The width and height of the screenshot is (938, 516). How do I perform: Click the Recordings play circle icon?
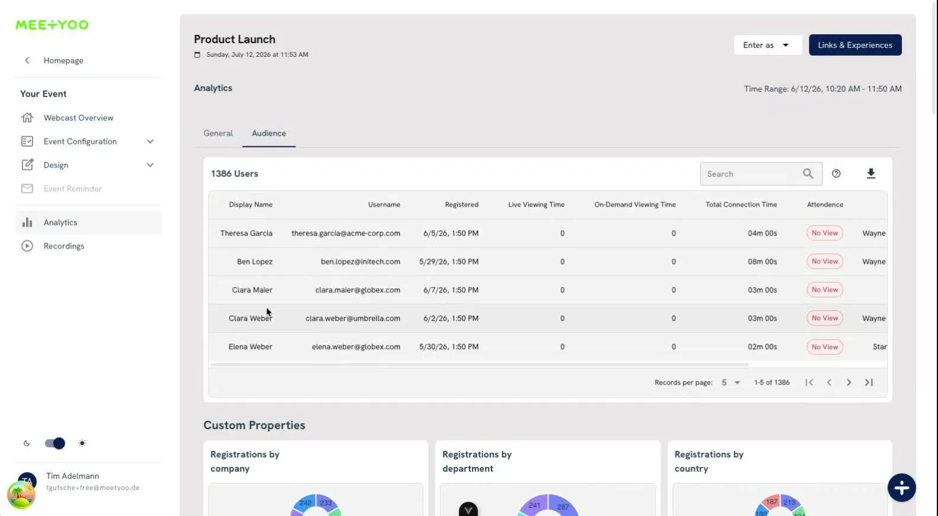27,246
